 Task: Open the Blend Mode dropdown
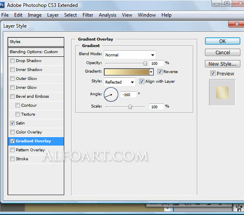click(130, 55)
